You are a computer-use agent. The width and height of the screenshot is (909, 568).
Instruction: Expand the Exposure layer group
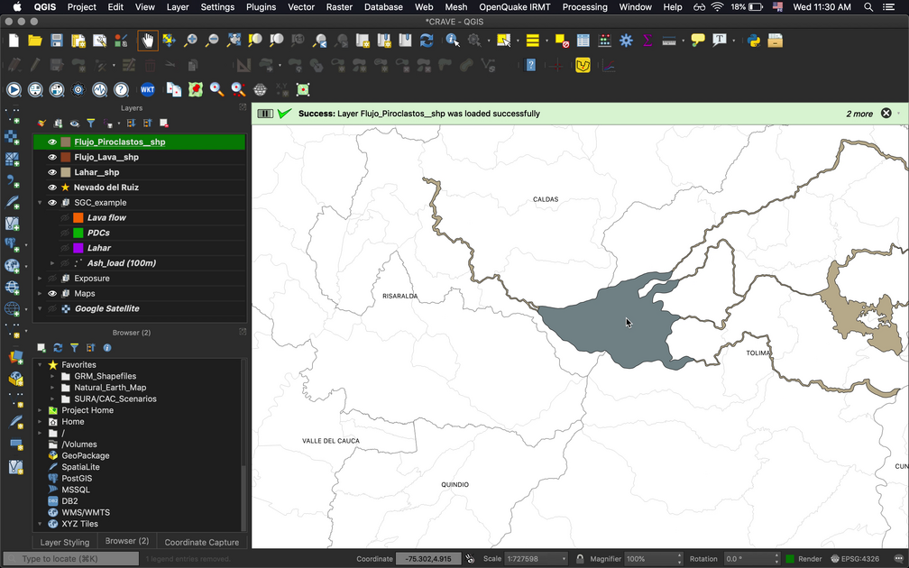[41, 279]
